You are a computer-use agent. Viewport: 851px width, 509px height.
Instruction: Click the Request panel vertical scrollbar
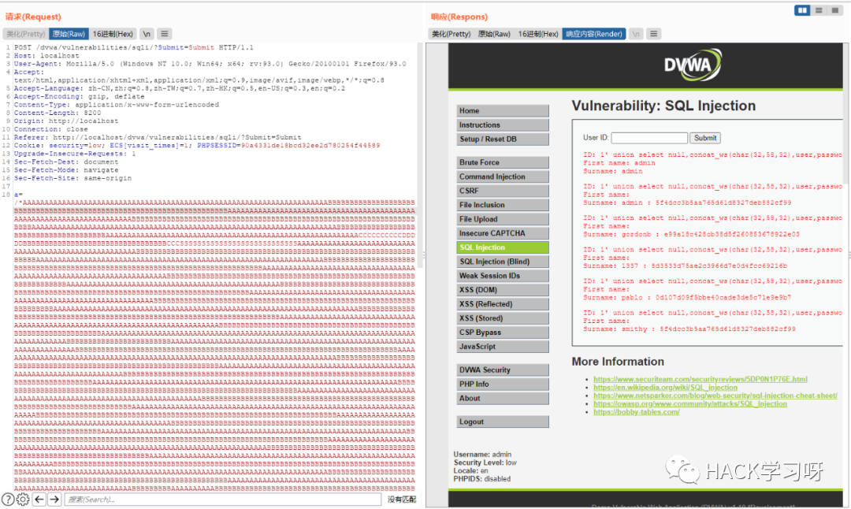(x=419, y=154)
